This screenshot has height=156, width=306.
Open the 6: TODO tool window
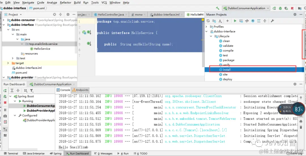click(140, 153)
